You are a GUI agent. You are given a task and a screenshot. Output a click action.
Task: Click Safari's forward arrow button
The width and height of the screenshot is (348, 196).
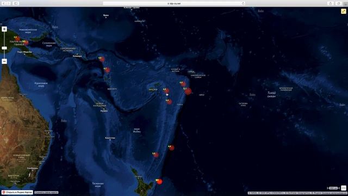(x=9, y=3)
